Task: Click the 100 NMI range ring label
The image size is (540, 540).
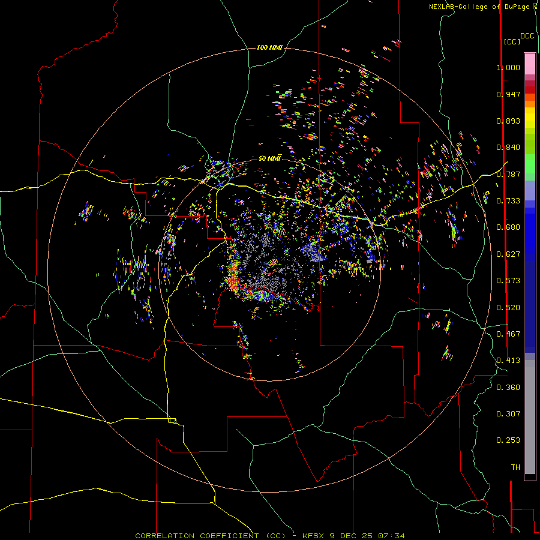Action: tap(269, 47)
